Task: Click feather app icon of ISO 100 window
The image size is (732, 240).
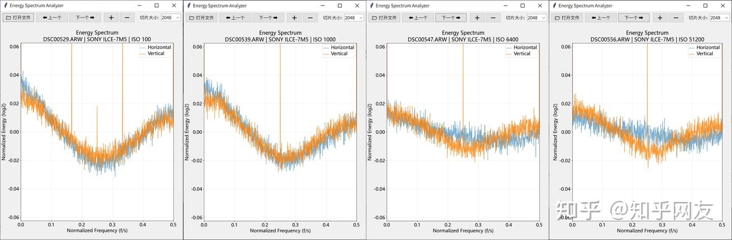Action: click(6, 6)
